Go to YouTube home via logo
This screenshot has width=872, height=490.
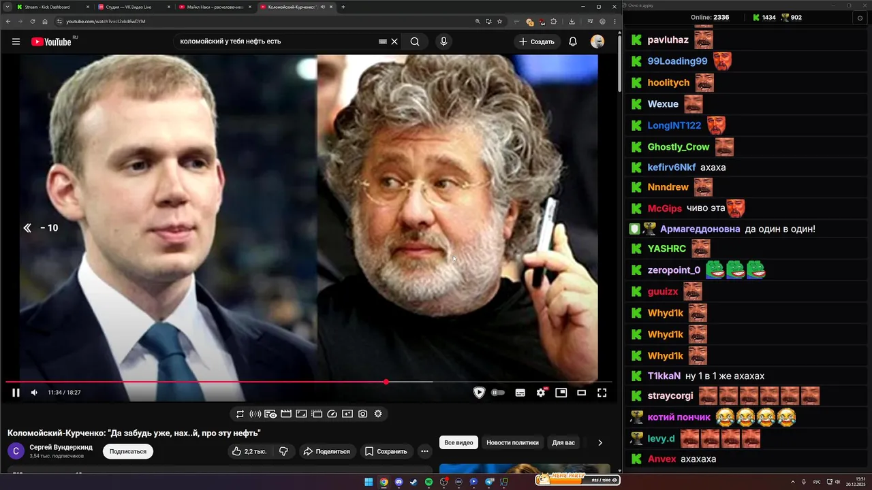coord(51,42)
